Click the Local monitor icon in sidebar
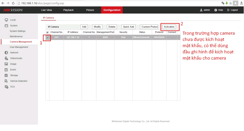244x131 pixels. pyautogui.click(x=6, y=20)
